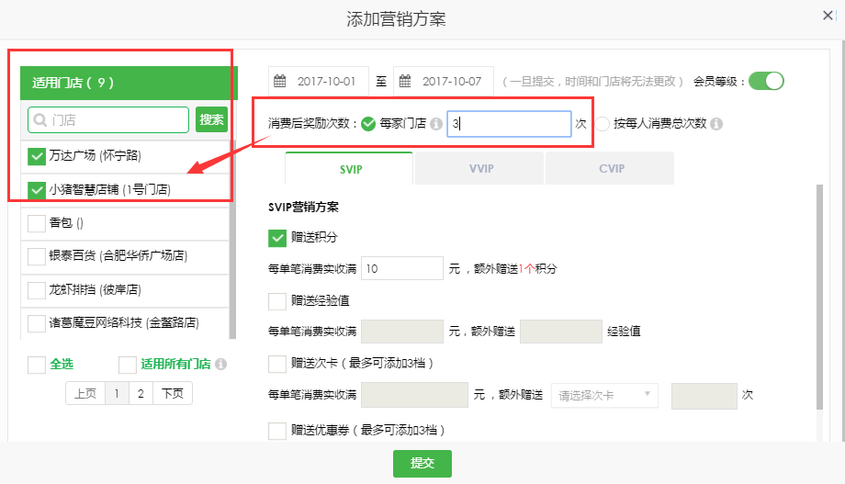845x484 pixels.
Task: Toggle the 会员等级 switch
Action: click(x=766, y=81)
